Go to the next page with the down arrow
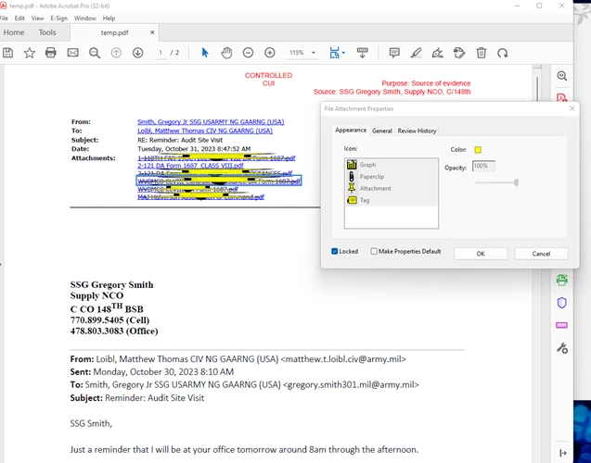 pyautogui.click(x=138, y=53)
